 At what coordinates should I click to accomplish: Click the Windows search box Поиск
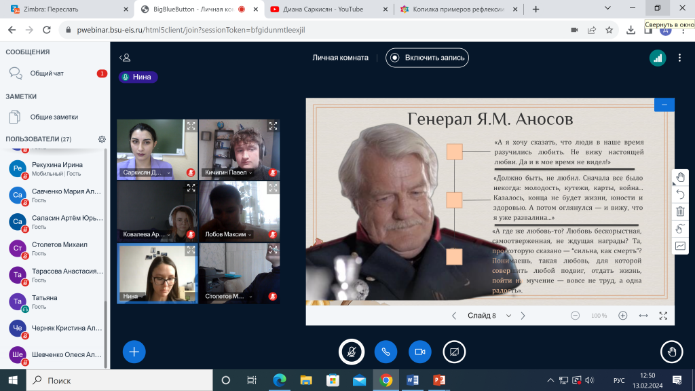point(119,380)
